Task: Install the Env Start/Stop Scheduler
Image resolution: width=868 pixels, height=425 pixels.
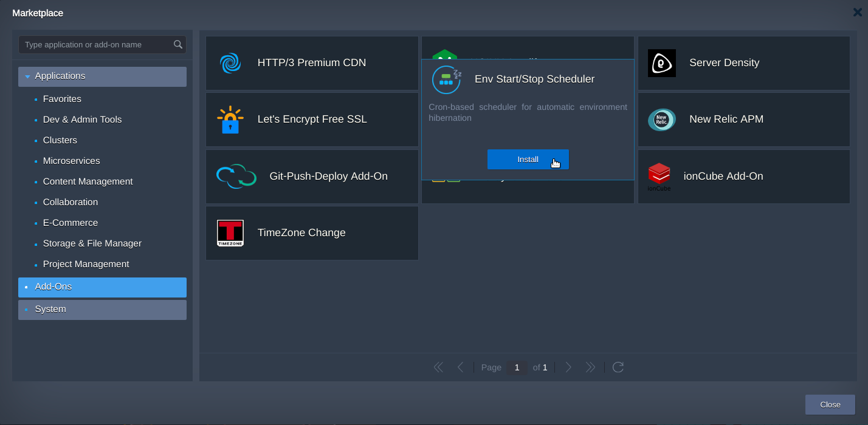Action: tap(528, 159)
